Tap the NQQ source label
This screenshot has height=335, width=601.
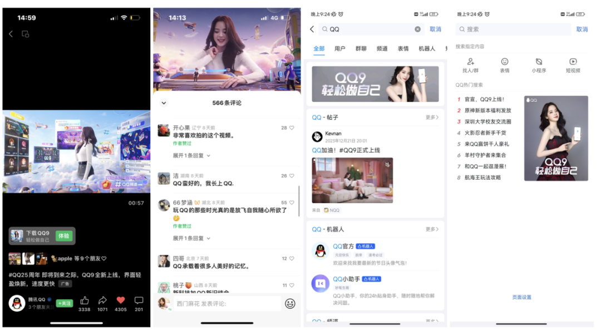pyautogui.click(x=332, y=210)
